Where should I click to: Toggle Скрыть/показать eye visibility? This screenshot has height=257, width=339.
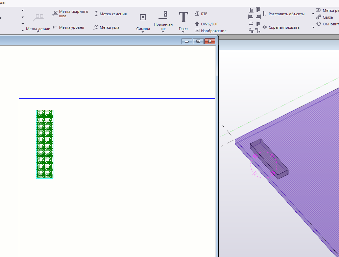pos(265,27)
